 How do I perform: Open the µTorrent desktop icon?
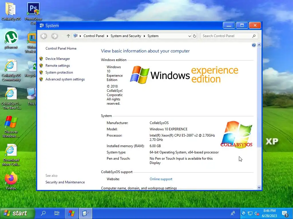click(11, 40)
